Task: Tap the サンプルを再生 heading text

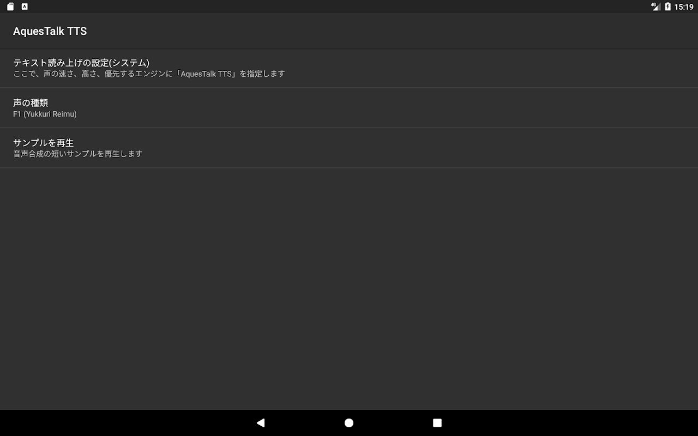Action: click(x=44, y=142)
